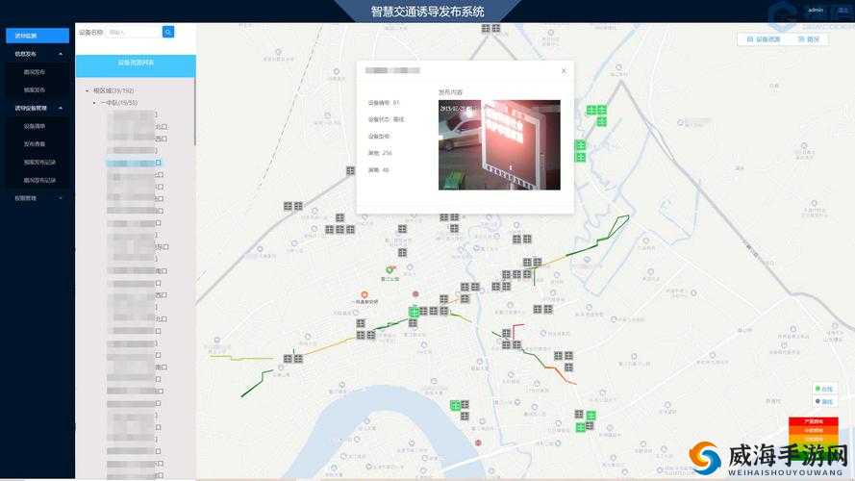Viewport: 855px width, 481px height.
Task: Open 发布查看 in the sidebar
Action: tap(35, 144)
